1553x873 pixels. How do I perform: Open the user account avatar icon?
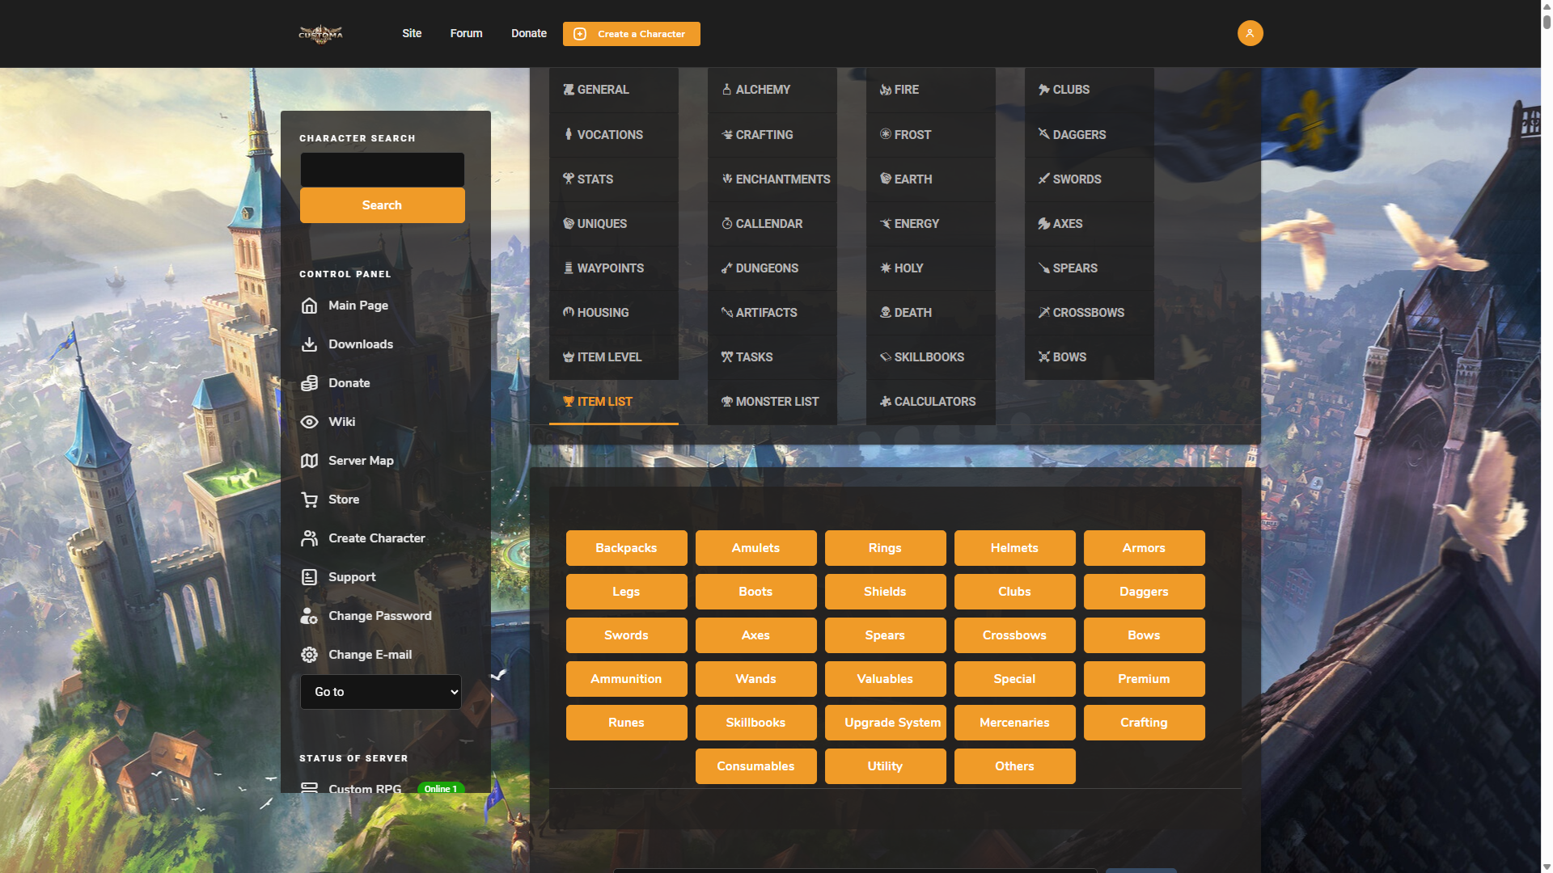click(1250, 33)
